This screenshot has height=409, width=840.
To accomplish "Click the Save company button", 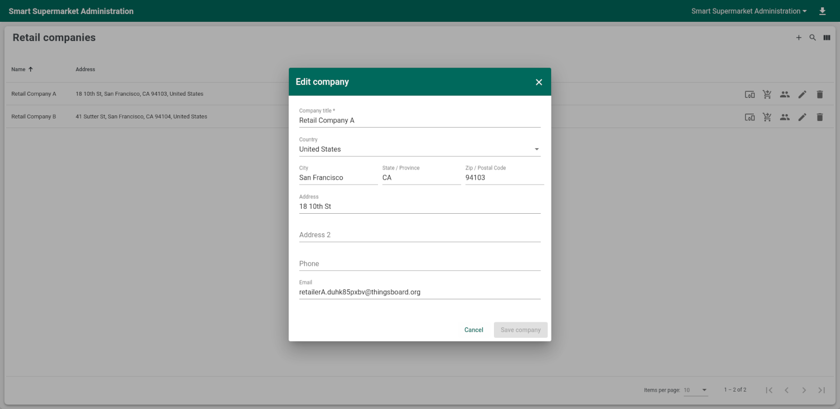I will [x=520, y=330].
